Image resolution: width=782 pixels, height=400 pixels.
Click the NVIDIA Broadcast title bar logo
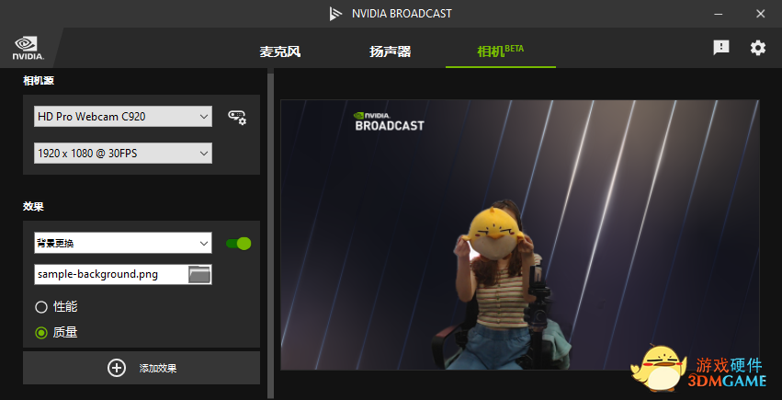point(335,14)
